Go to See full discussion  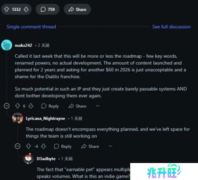click(x=171, y=27)
